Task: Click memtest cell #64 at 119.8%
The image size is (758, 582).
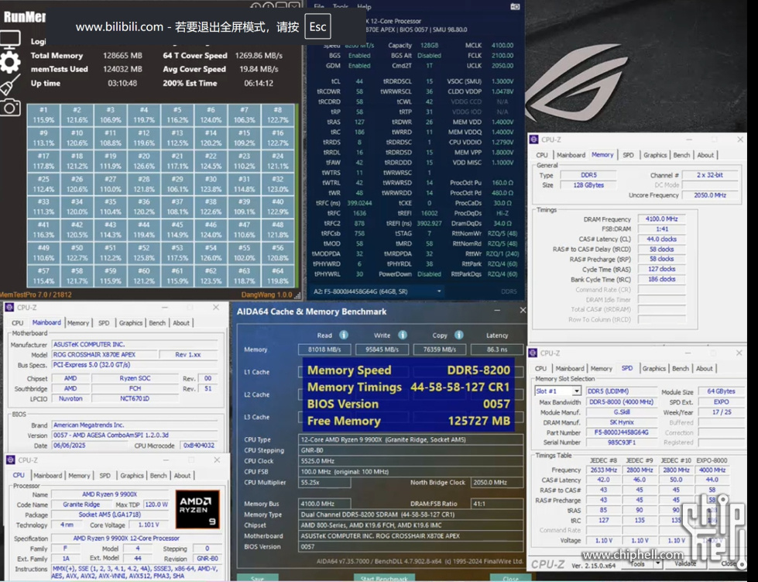Action: tap(277, 276)
